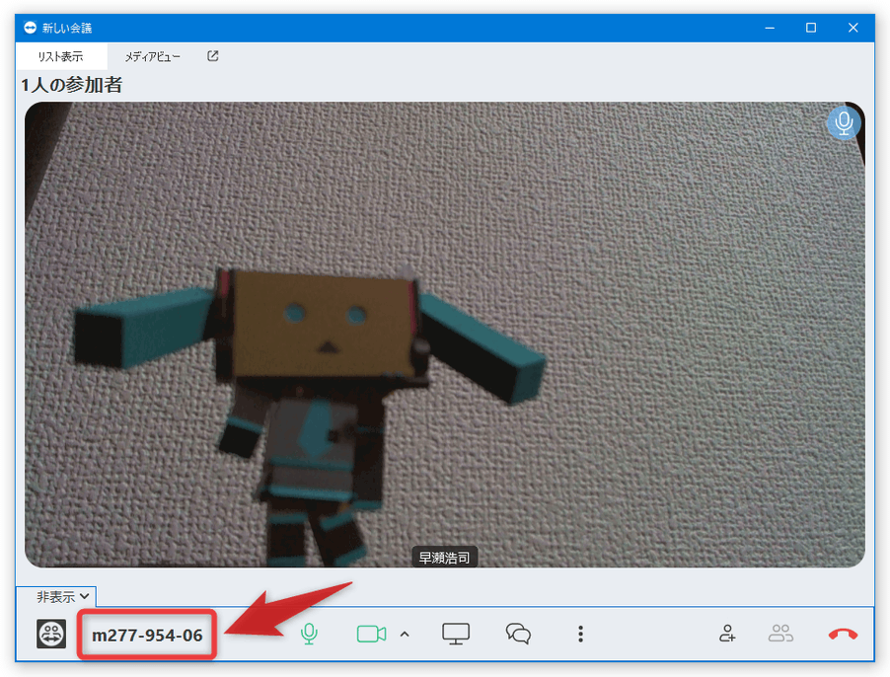Expand camera options with the caret arrow
This screenshot has width=890, height=677.
pos(405,634)
